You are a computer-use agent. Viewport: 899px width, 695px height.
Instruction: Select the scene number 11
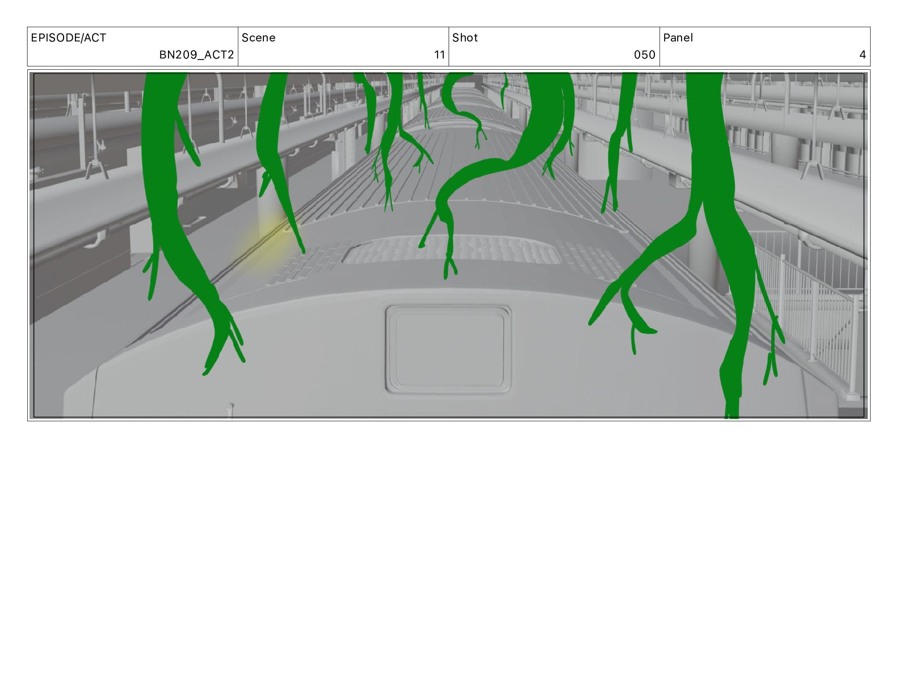coord(439,55)
